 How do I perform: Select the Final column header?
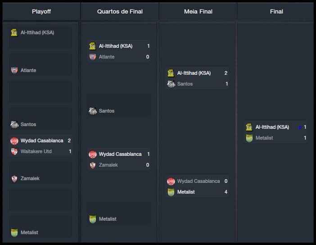(276, 11)
